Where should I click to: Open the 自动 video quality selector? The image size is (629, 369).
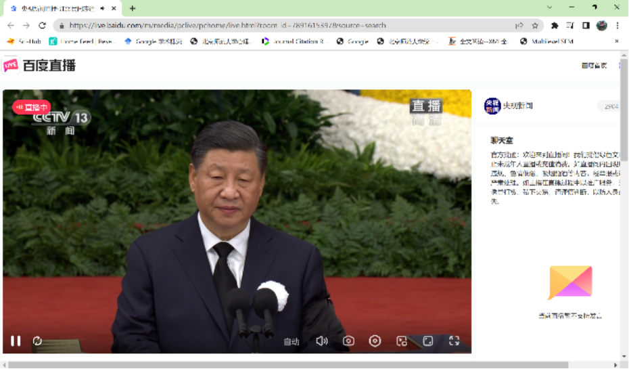point(292,342)
